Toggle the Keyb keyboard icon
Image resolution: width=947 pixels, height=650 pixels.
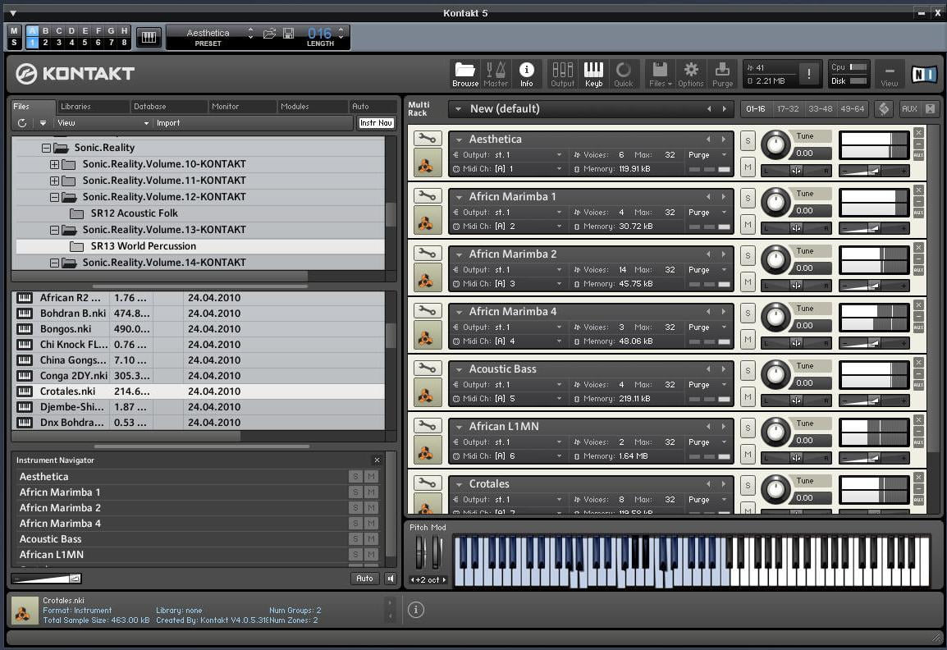point(593,75)
